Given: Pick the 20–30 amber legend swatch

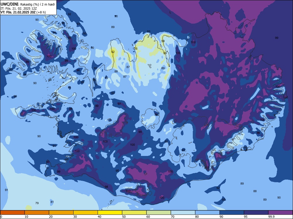Looking at the screenshot, I should [61, 213].
